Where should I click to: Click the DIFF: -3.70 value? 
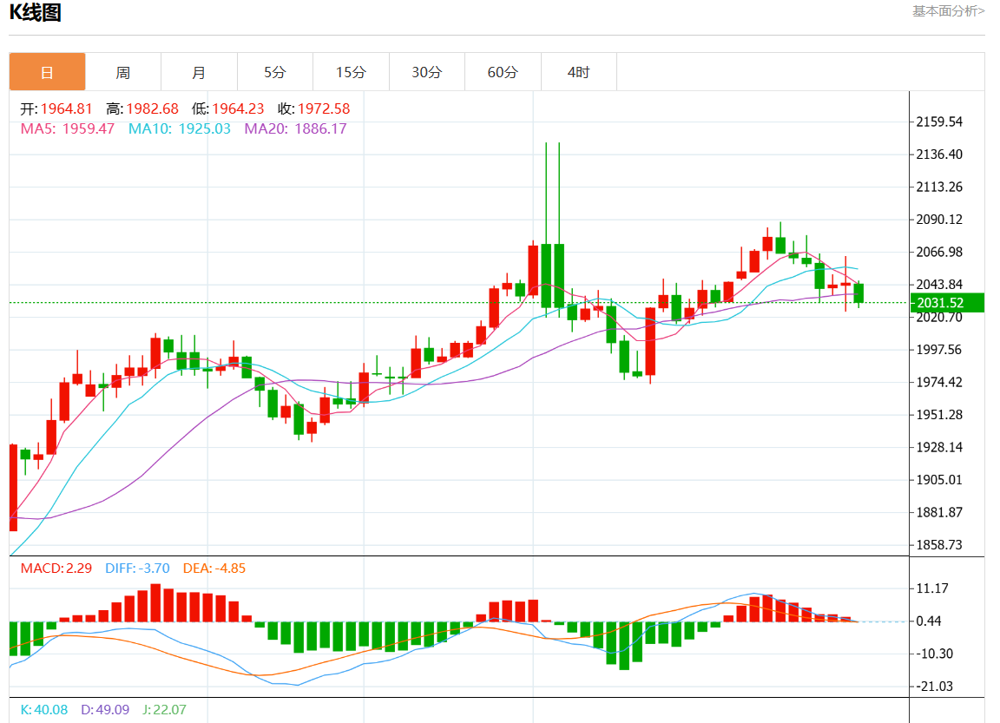click(x=137, y=568)
